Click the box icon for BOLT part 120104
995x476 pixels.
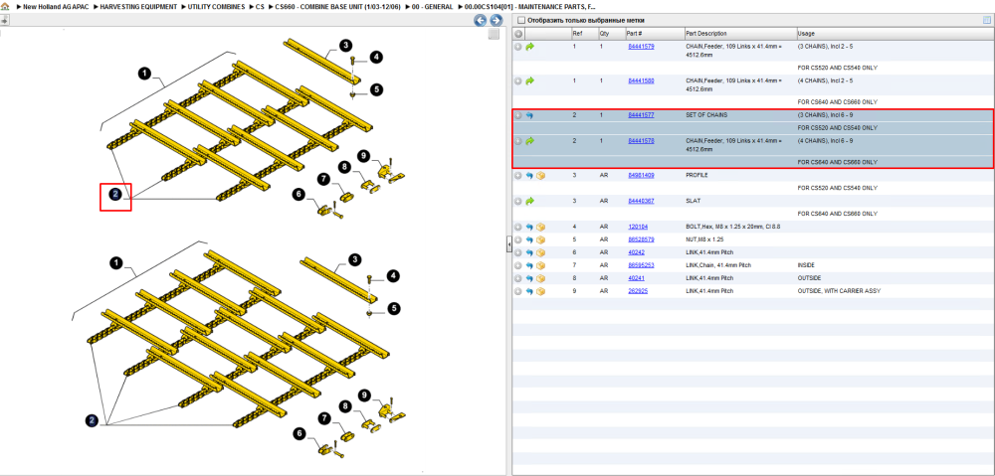click(540, 227)
